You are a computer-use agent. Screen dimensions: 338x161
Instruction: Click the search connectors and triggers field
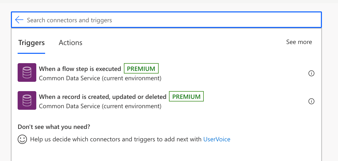pos(104,20)
